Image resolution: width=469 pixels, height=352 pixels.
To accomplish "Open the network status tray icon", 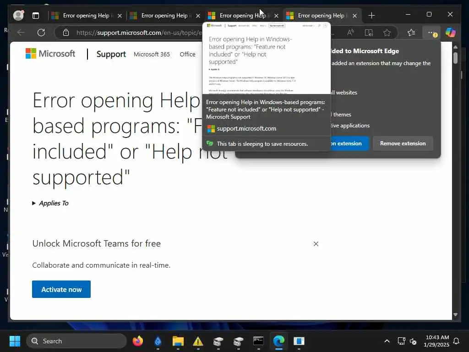I will 401,341.
